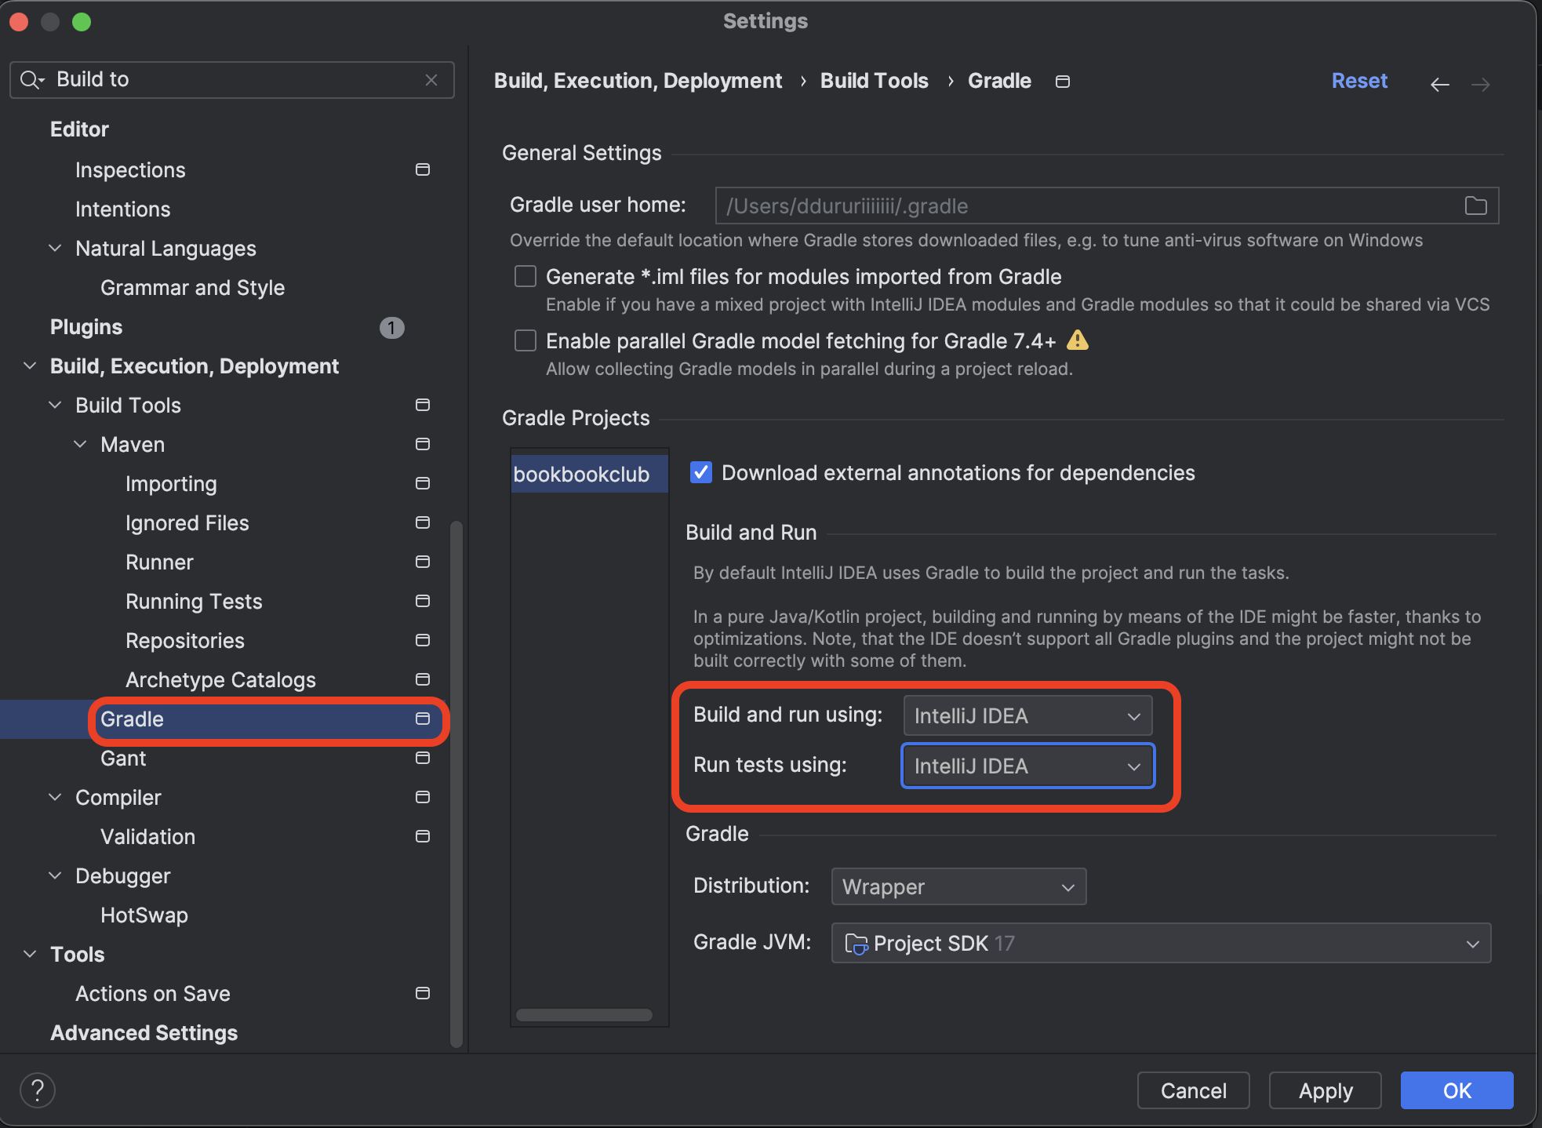Image resolution: width=1542 pixels, height=1128 pixels.
Task: Click the Build Tools breadcrumb
Action: [x=874, y=81]
